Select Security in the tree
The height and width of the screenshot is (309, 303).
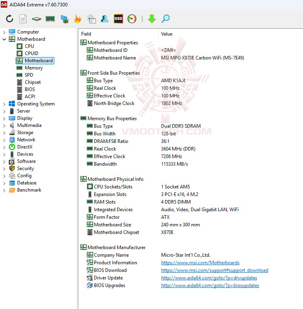[x=26, y=168]
